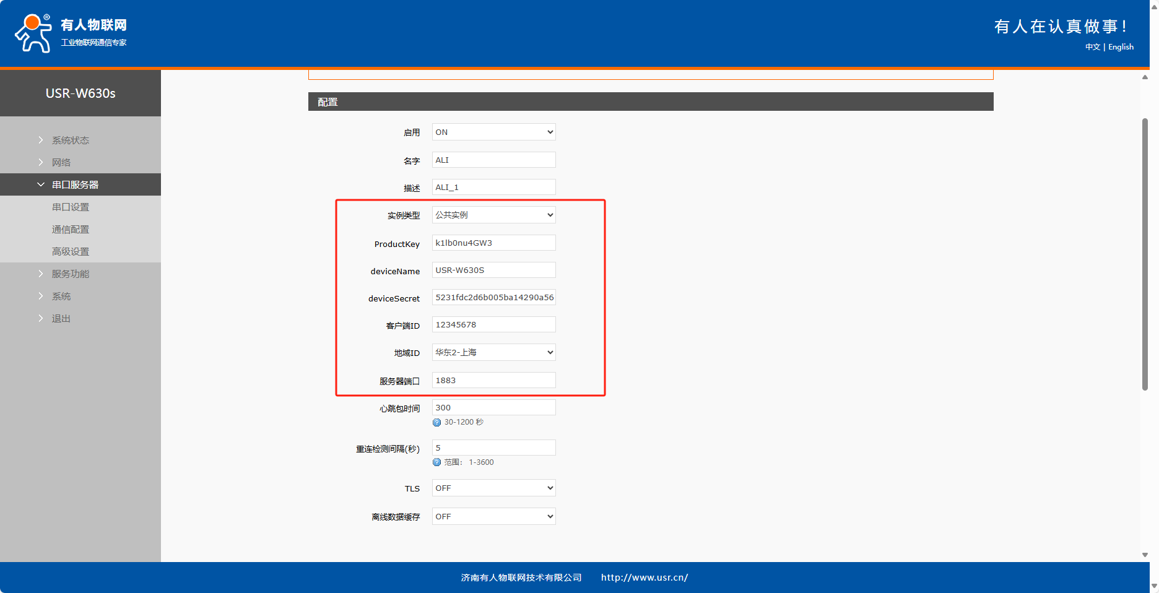Screen dimensions: 1159x593
Task: Expand the 系统状态 sidebar section
Action: click(70, 141)
